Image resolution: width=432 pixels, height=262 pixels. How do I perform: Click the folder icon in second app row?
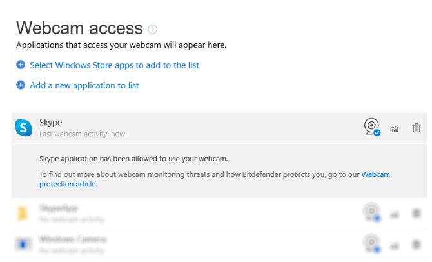pos(23,214)
